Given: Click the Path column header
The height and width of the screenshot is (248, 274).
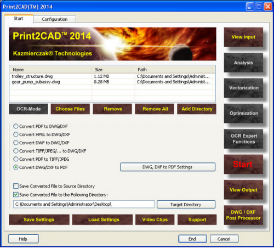Looking at the screenshot, I should (173, 70).
